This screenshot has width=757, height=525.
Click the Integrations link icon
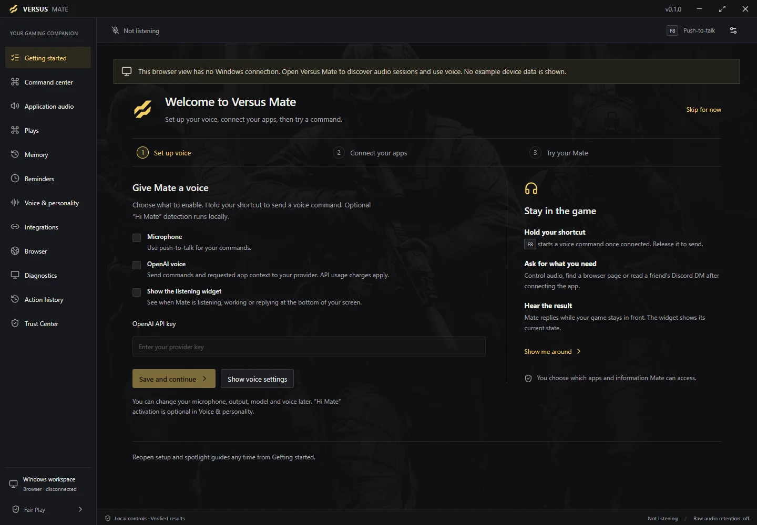coord(15,227)
